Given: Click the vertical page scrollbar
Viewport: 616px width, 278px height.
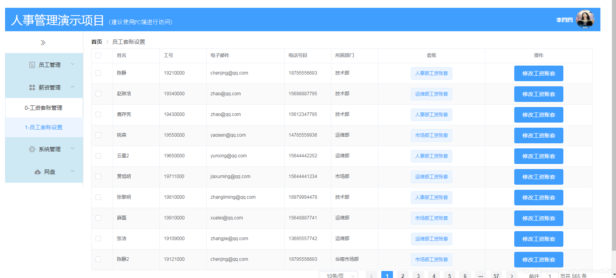Looking at the screenshot, I should [614, 125].
